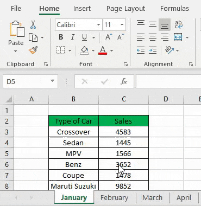The image size is (201, 206).
Task: Apply fill color bucket icon
Action: (x=84, y=50)
